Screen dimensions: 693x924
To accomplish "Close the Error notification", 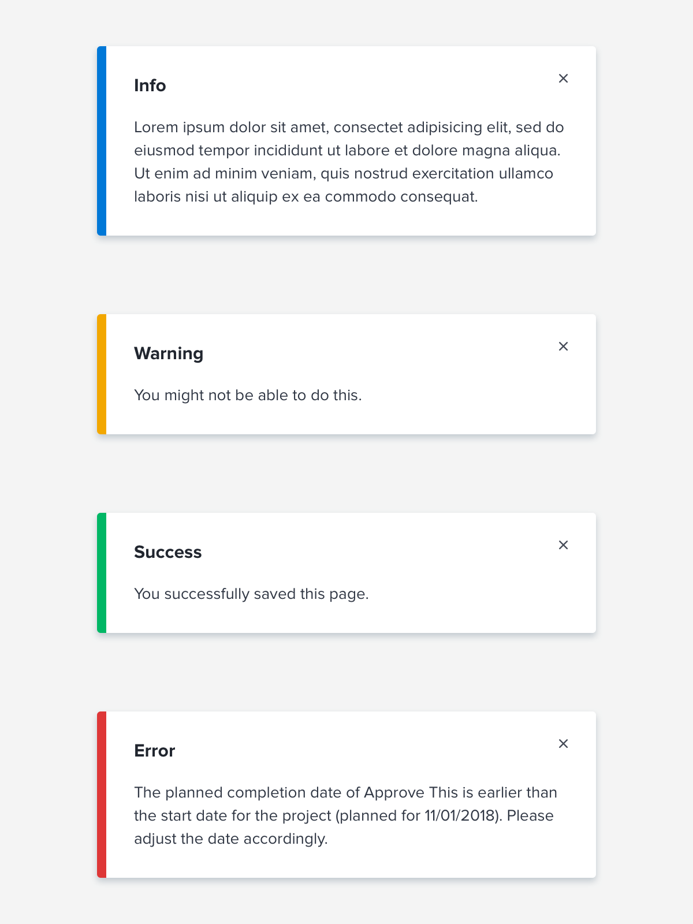I will click(563, 744).
